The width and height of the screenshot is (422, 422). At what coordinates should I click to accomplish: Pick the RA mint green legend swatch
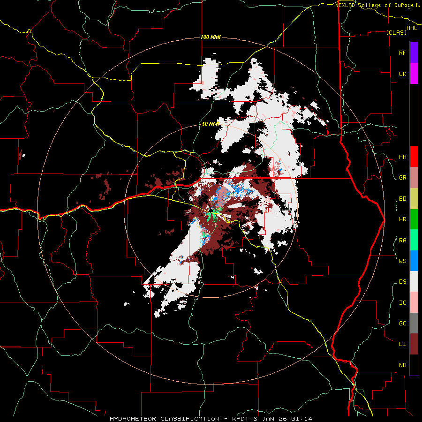coord(414,240)
